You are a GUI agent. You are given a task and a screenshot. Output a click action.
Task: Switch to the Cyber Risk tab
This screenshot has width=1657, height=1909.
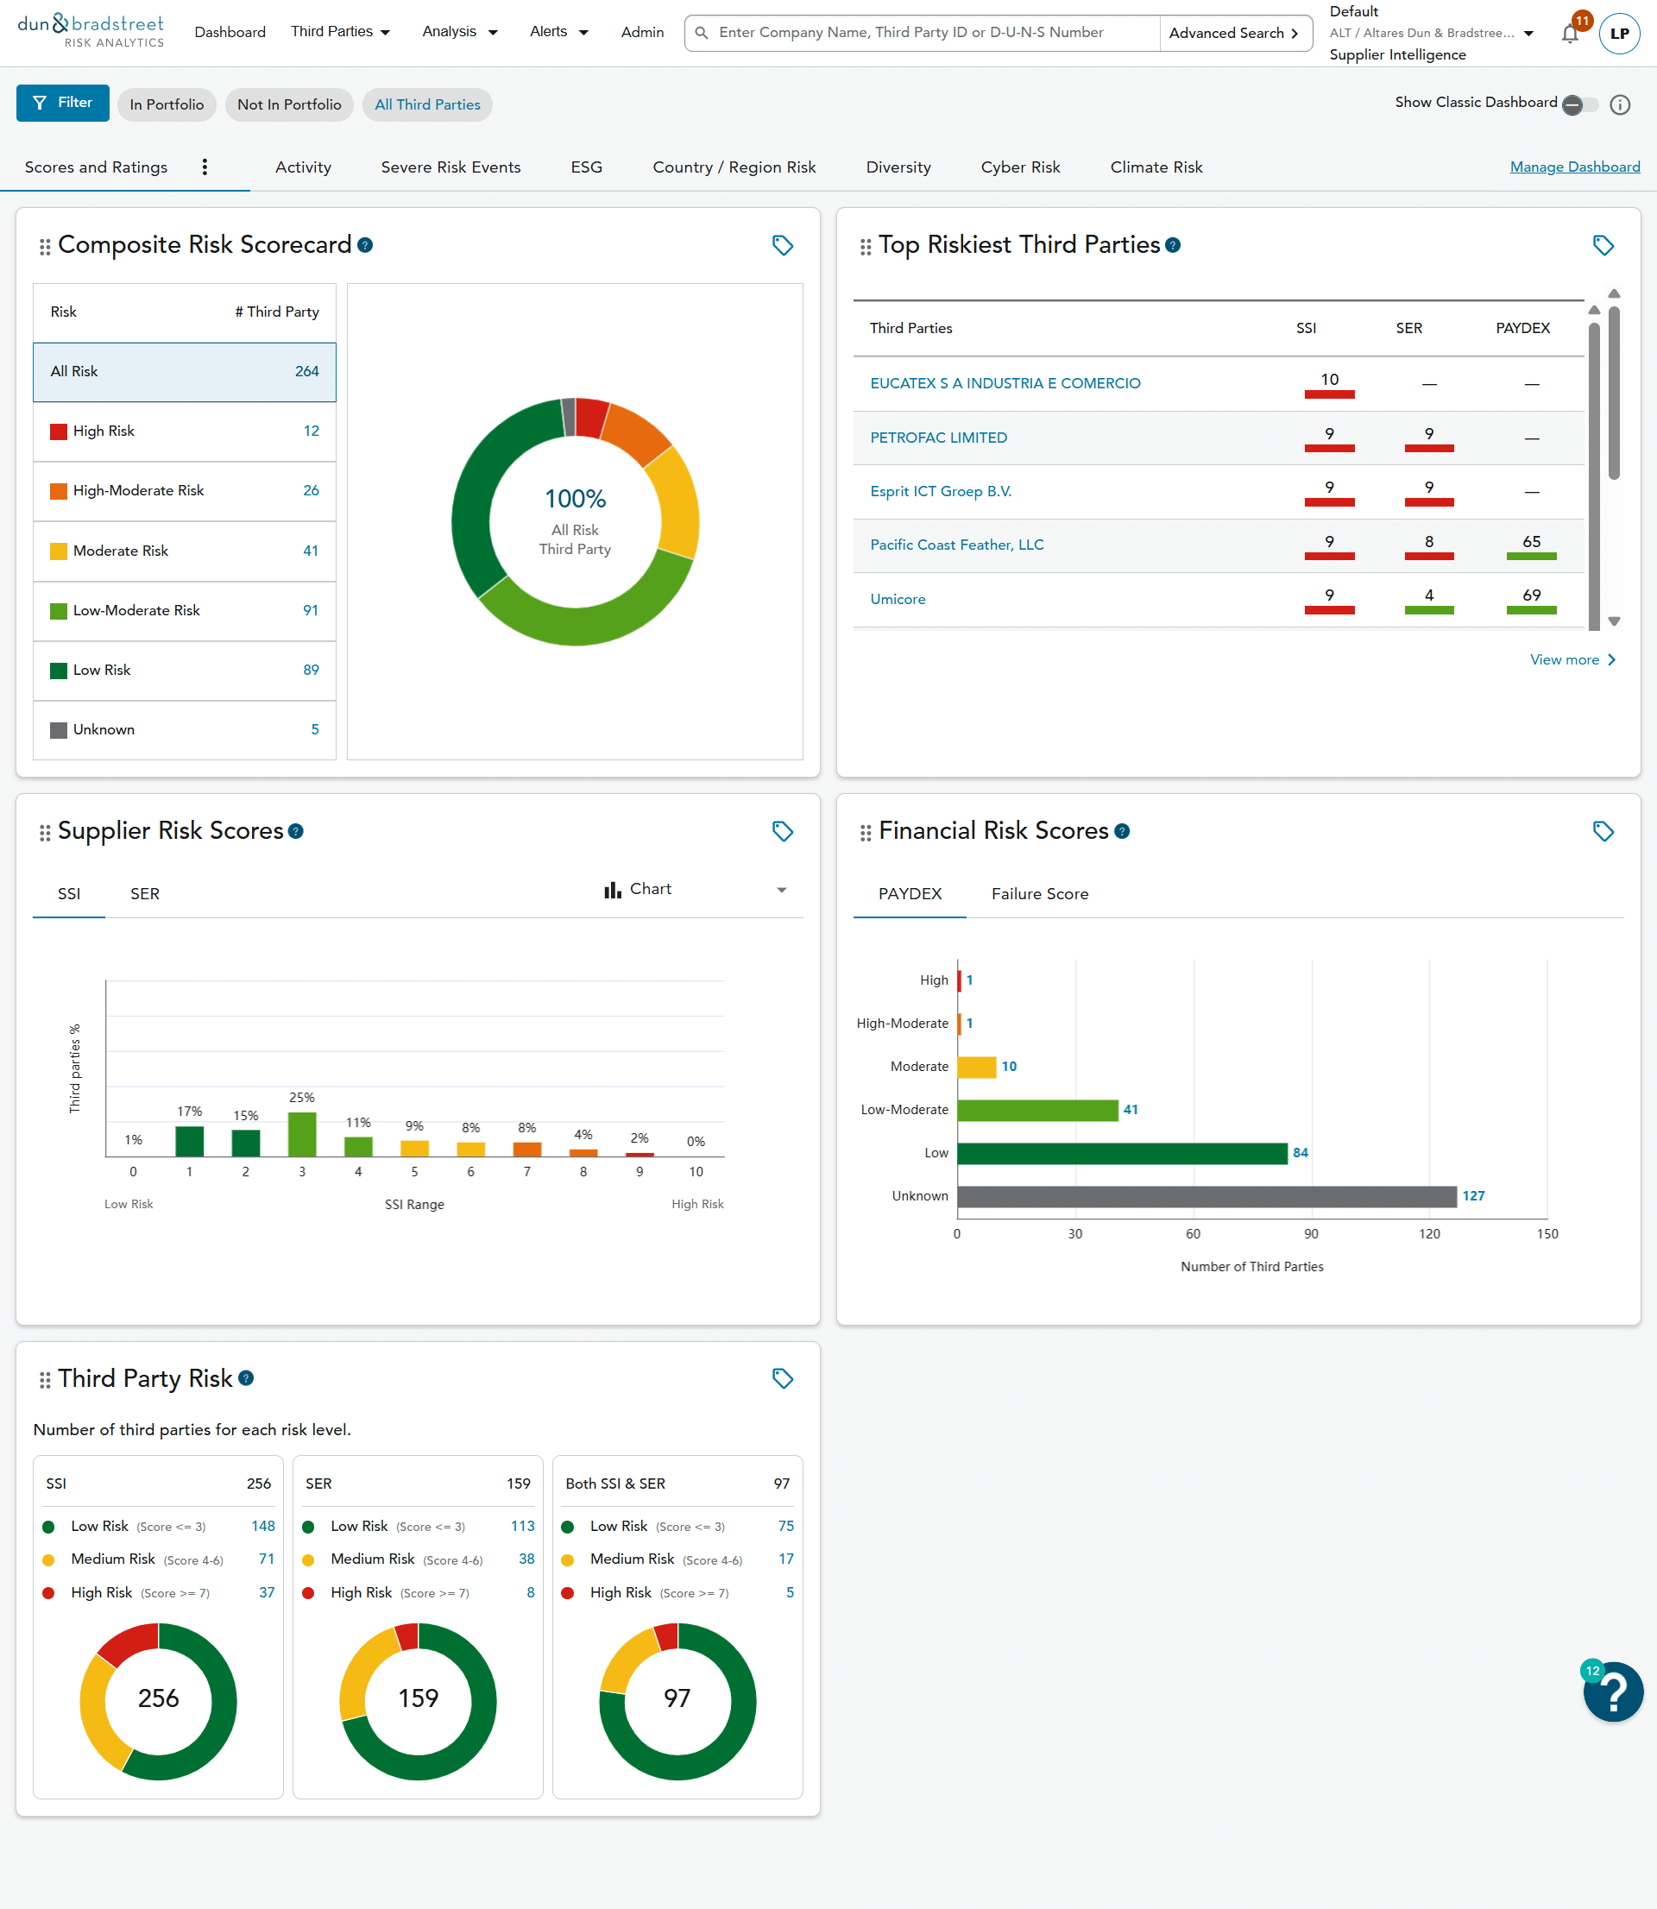(x=1020, y=167)
